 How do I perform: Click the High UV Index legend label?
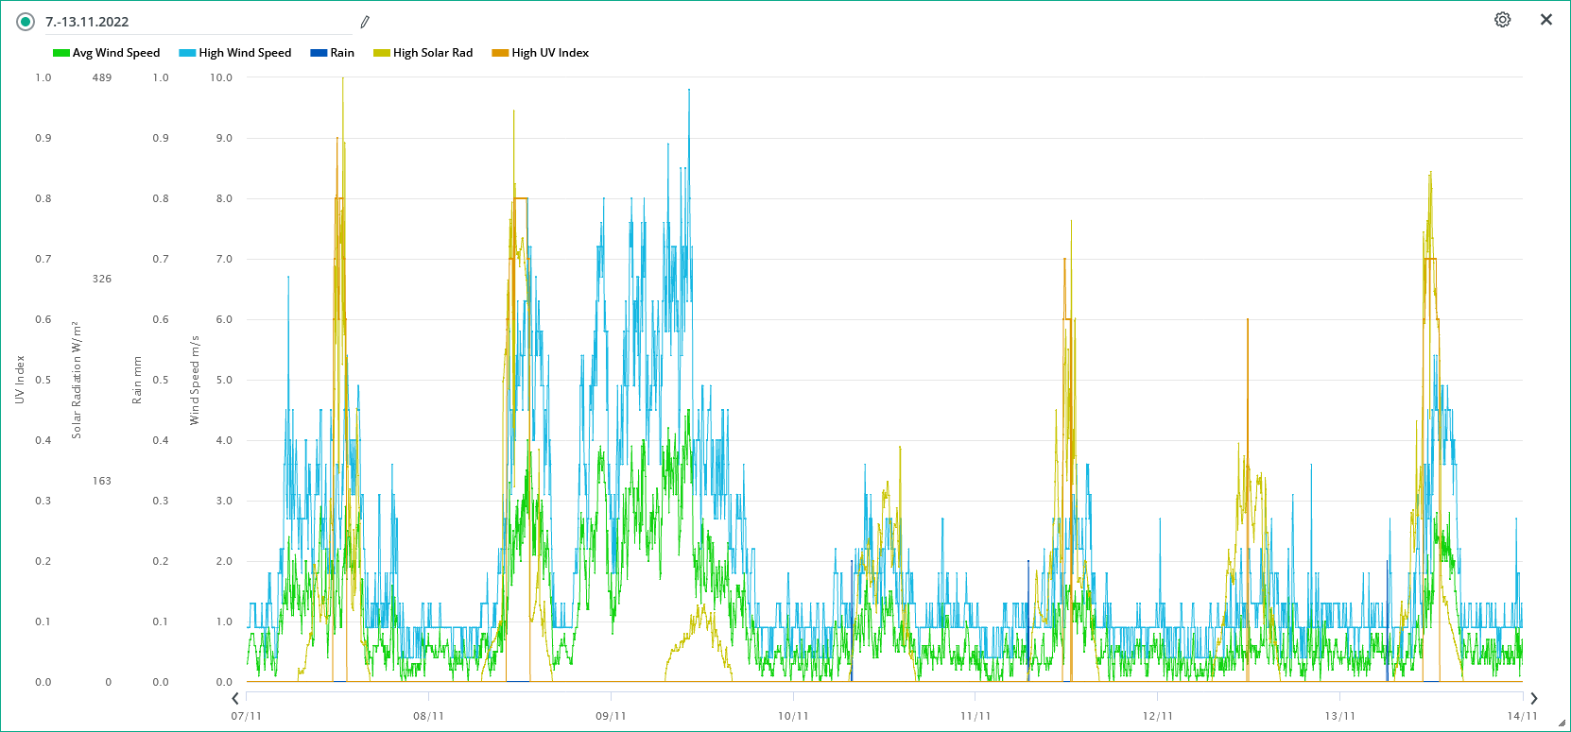tap(550, 53)
